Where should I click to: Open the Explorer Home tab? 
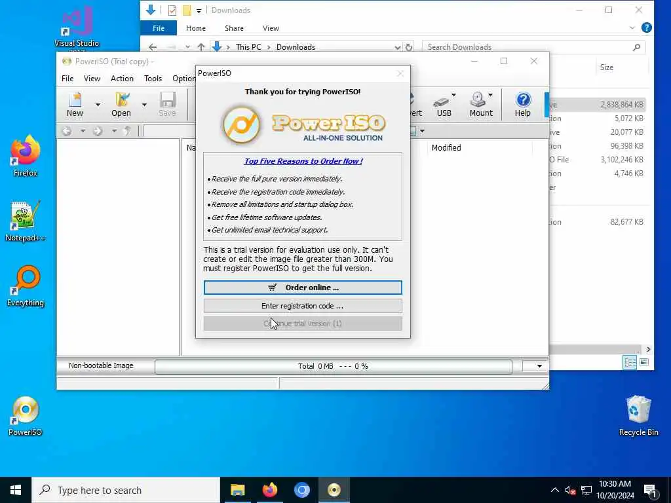pyautogui.click(x=196, y=28)
